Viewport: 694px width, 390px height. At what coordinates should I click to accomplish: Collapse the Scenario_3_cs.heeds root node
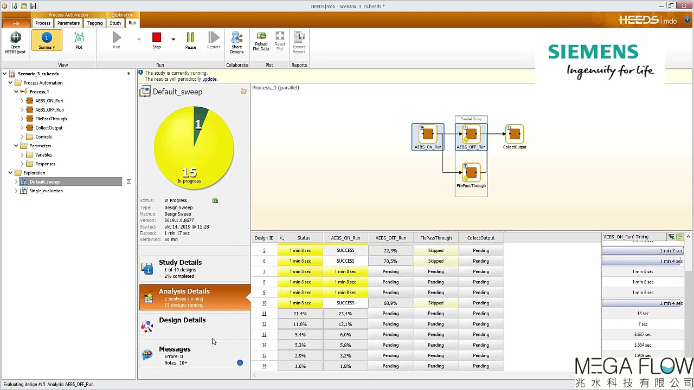click(x=4, y=74)
